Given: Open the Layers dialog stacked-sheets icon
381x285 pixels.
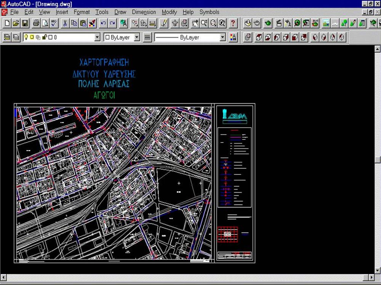Looking at the screenshot, I should (x=16, y=37).
